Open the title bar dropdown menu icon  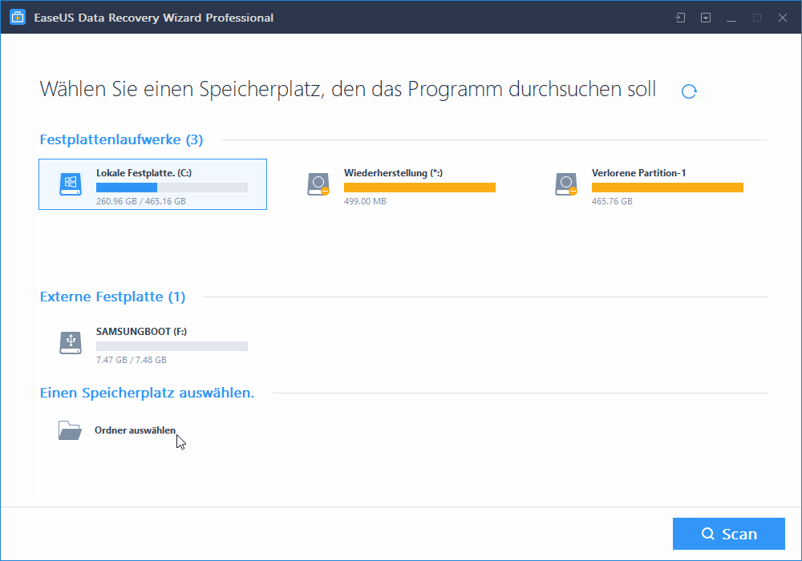tap(706, 18)
